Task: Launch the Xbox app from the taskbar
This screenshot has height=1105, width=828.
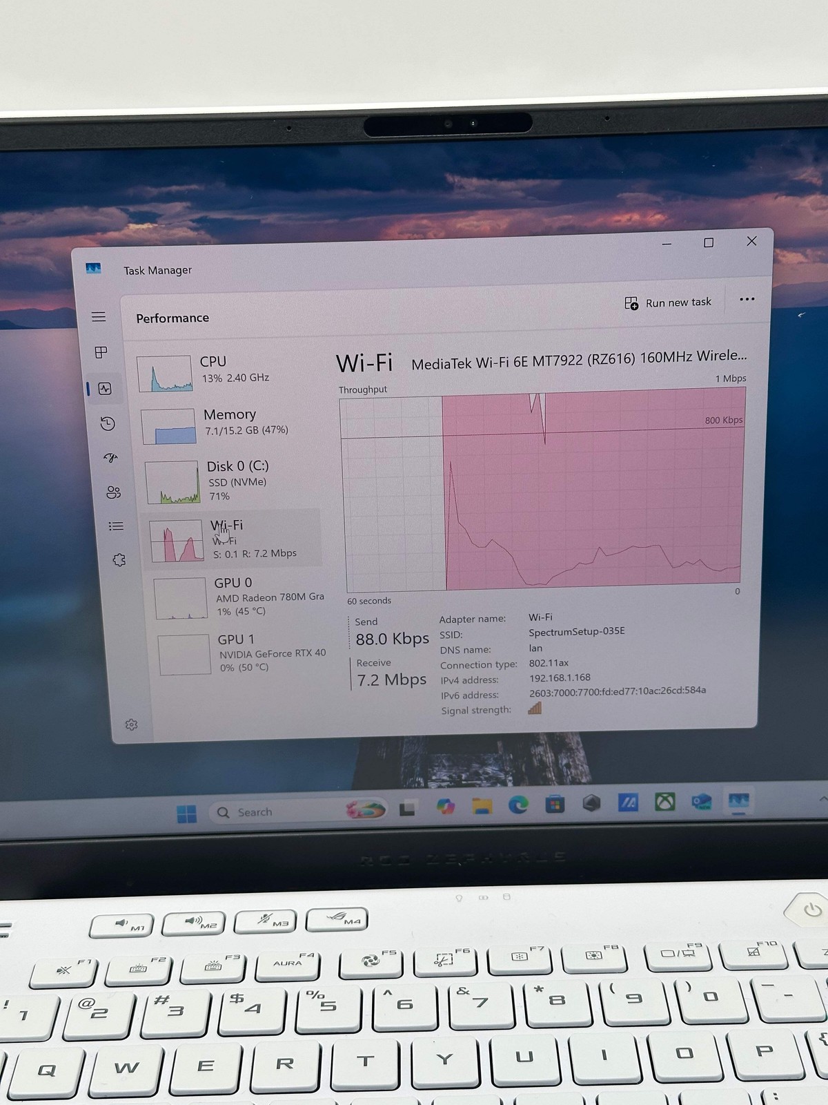Action: pos(664,802)
